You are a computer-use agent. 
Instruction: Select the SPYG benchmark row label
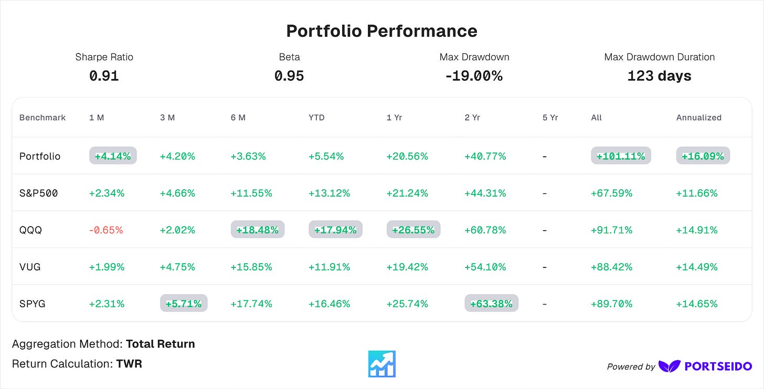pyautogui.click(x=32, y=304)
